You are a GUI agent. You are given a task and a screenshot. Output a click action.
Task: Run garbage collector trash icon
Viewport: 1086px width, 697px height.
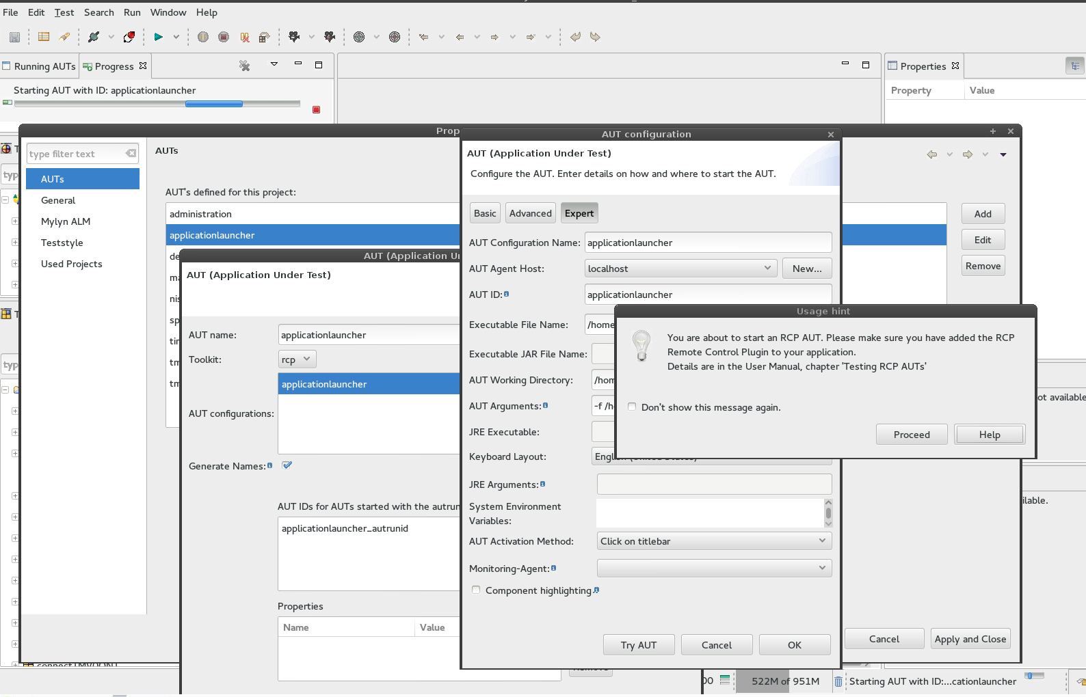[838, 681]
